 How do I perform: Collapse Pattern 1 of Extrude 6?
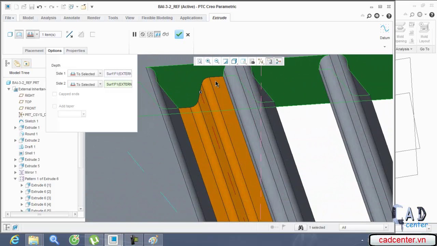(15, 179)
